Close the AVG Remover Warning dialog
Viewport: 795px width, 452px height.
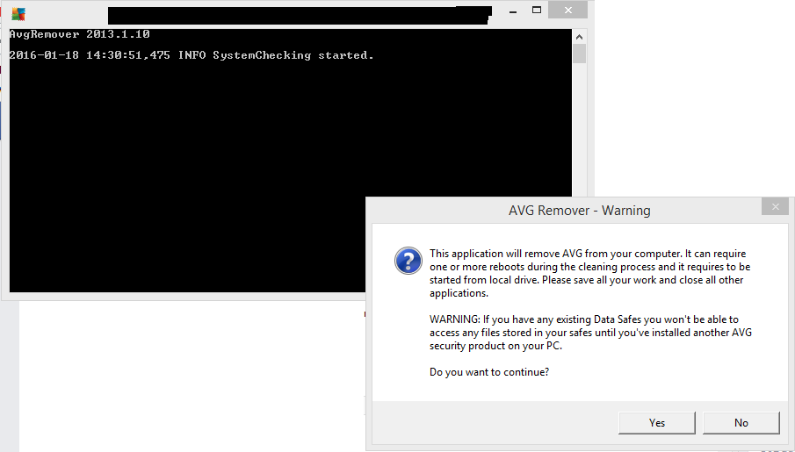[775, 207]
